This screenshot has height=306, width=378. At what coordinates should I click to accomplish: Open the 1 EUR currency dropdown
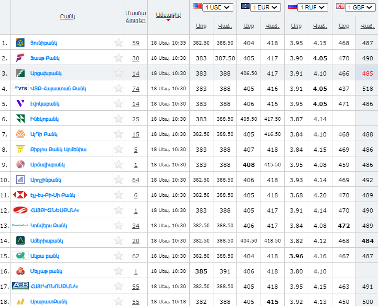point(265,7)
